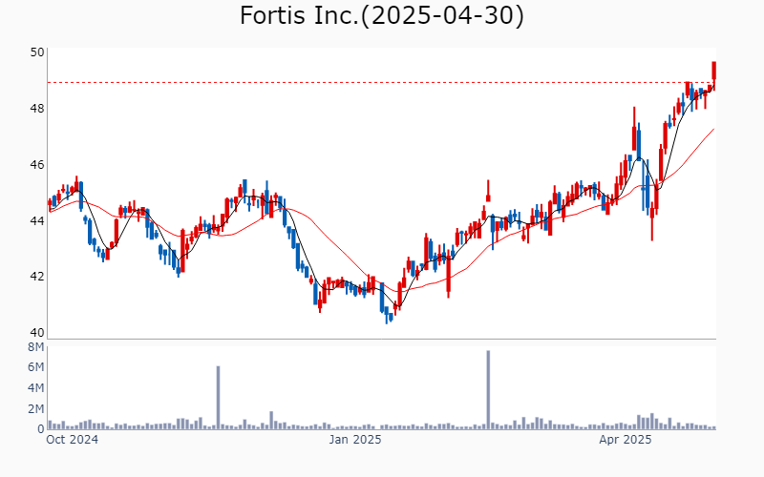Click the 48 price axis label

[37, 109]
